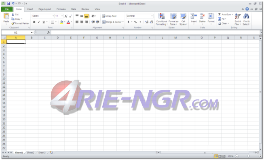Open Clipboard dialog launcher
The height and width of the screenshot is (160, 264).
(29, 27)
